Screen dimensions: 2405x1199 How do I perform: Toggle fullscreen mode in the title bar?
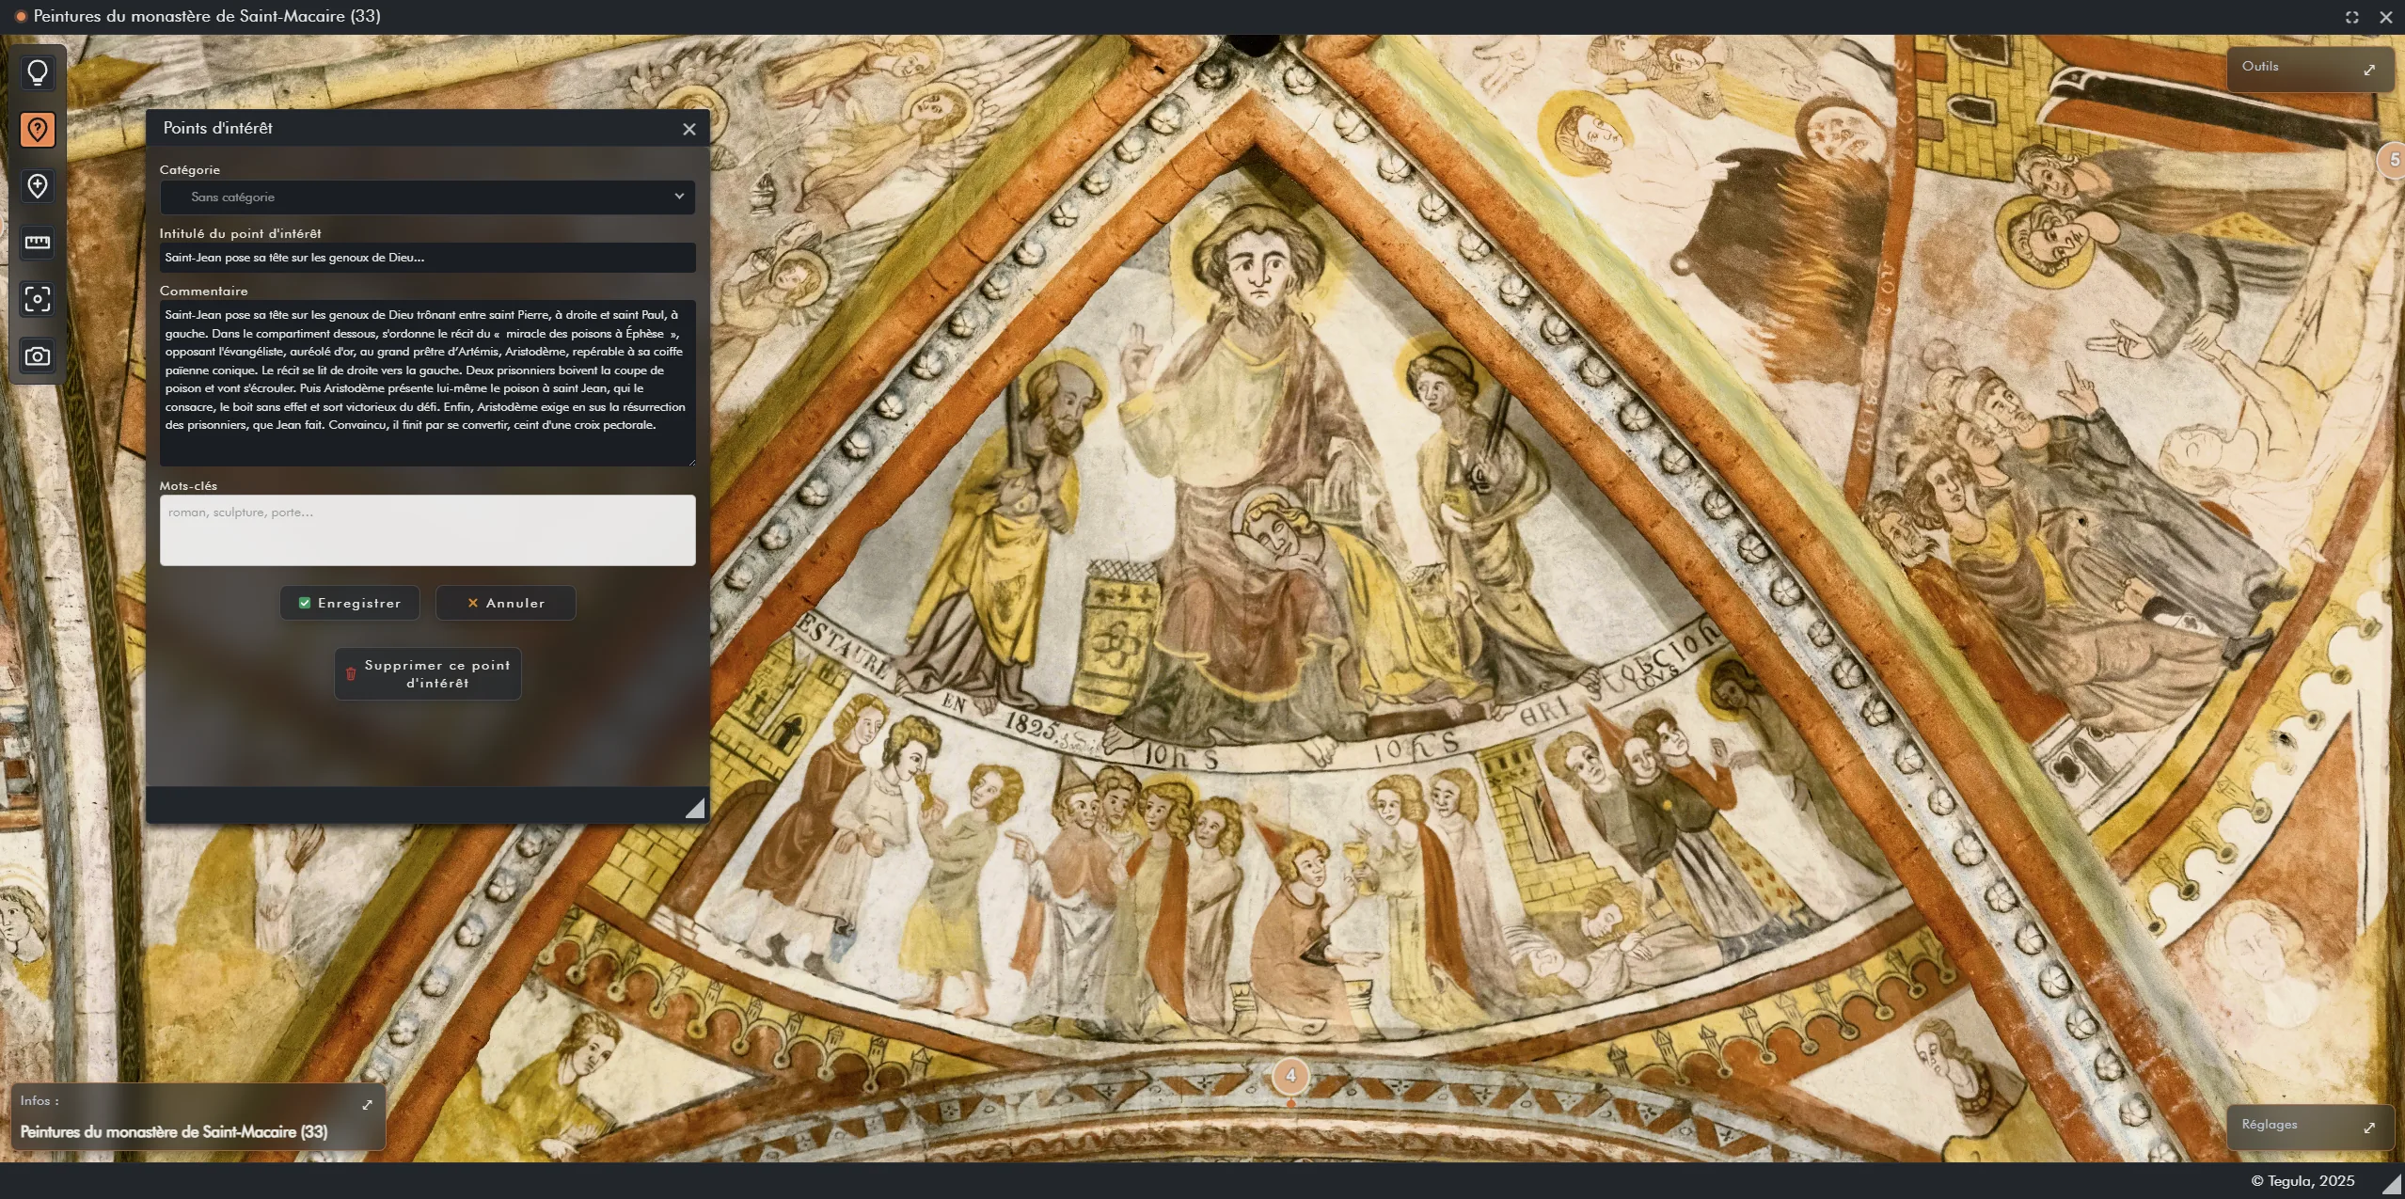pos(2352,17)
